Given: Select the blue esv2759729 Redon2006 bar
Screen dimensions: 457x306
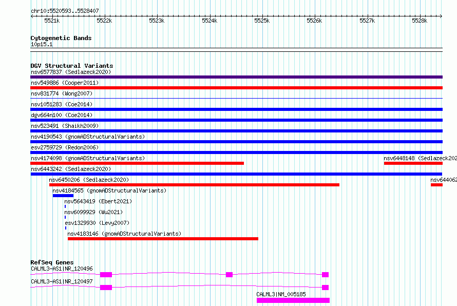Looking at the screenshot, I should 236,152.
